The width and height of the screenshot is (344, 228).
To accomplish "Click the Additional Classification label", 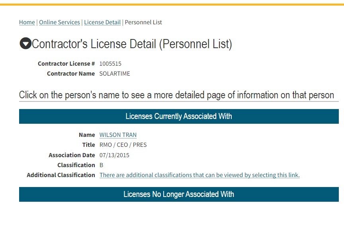I will coord(61,175).
